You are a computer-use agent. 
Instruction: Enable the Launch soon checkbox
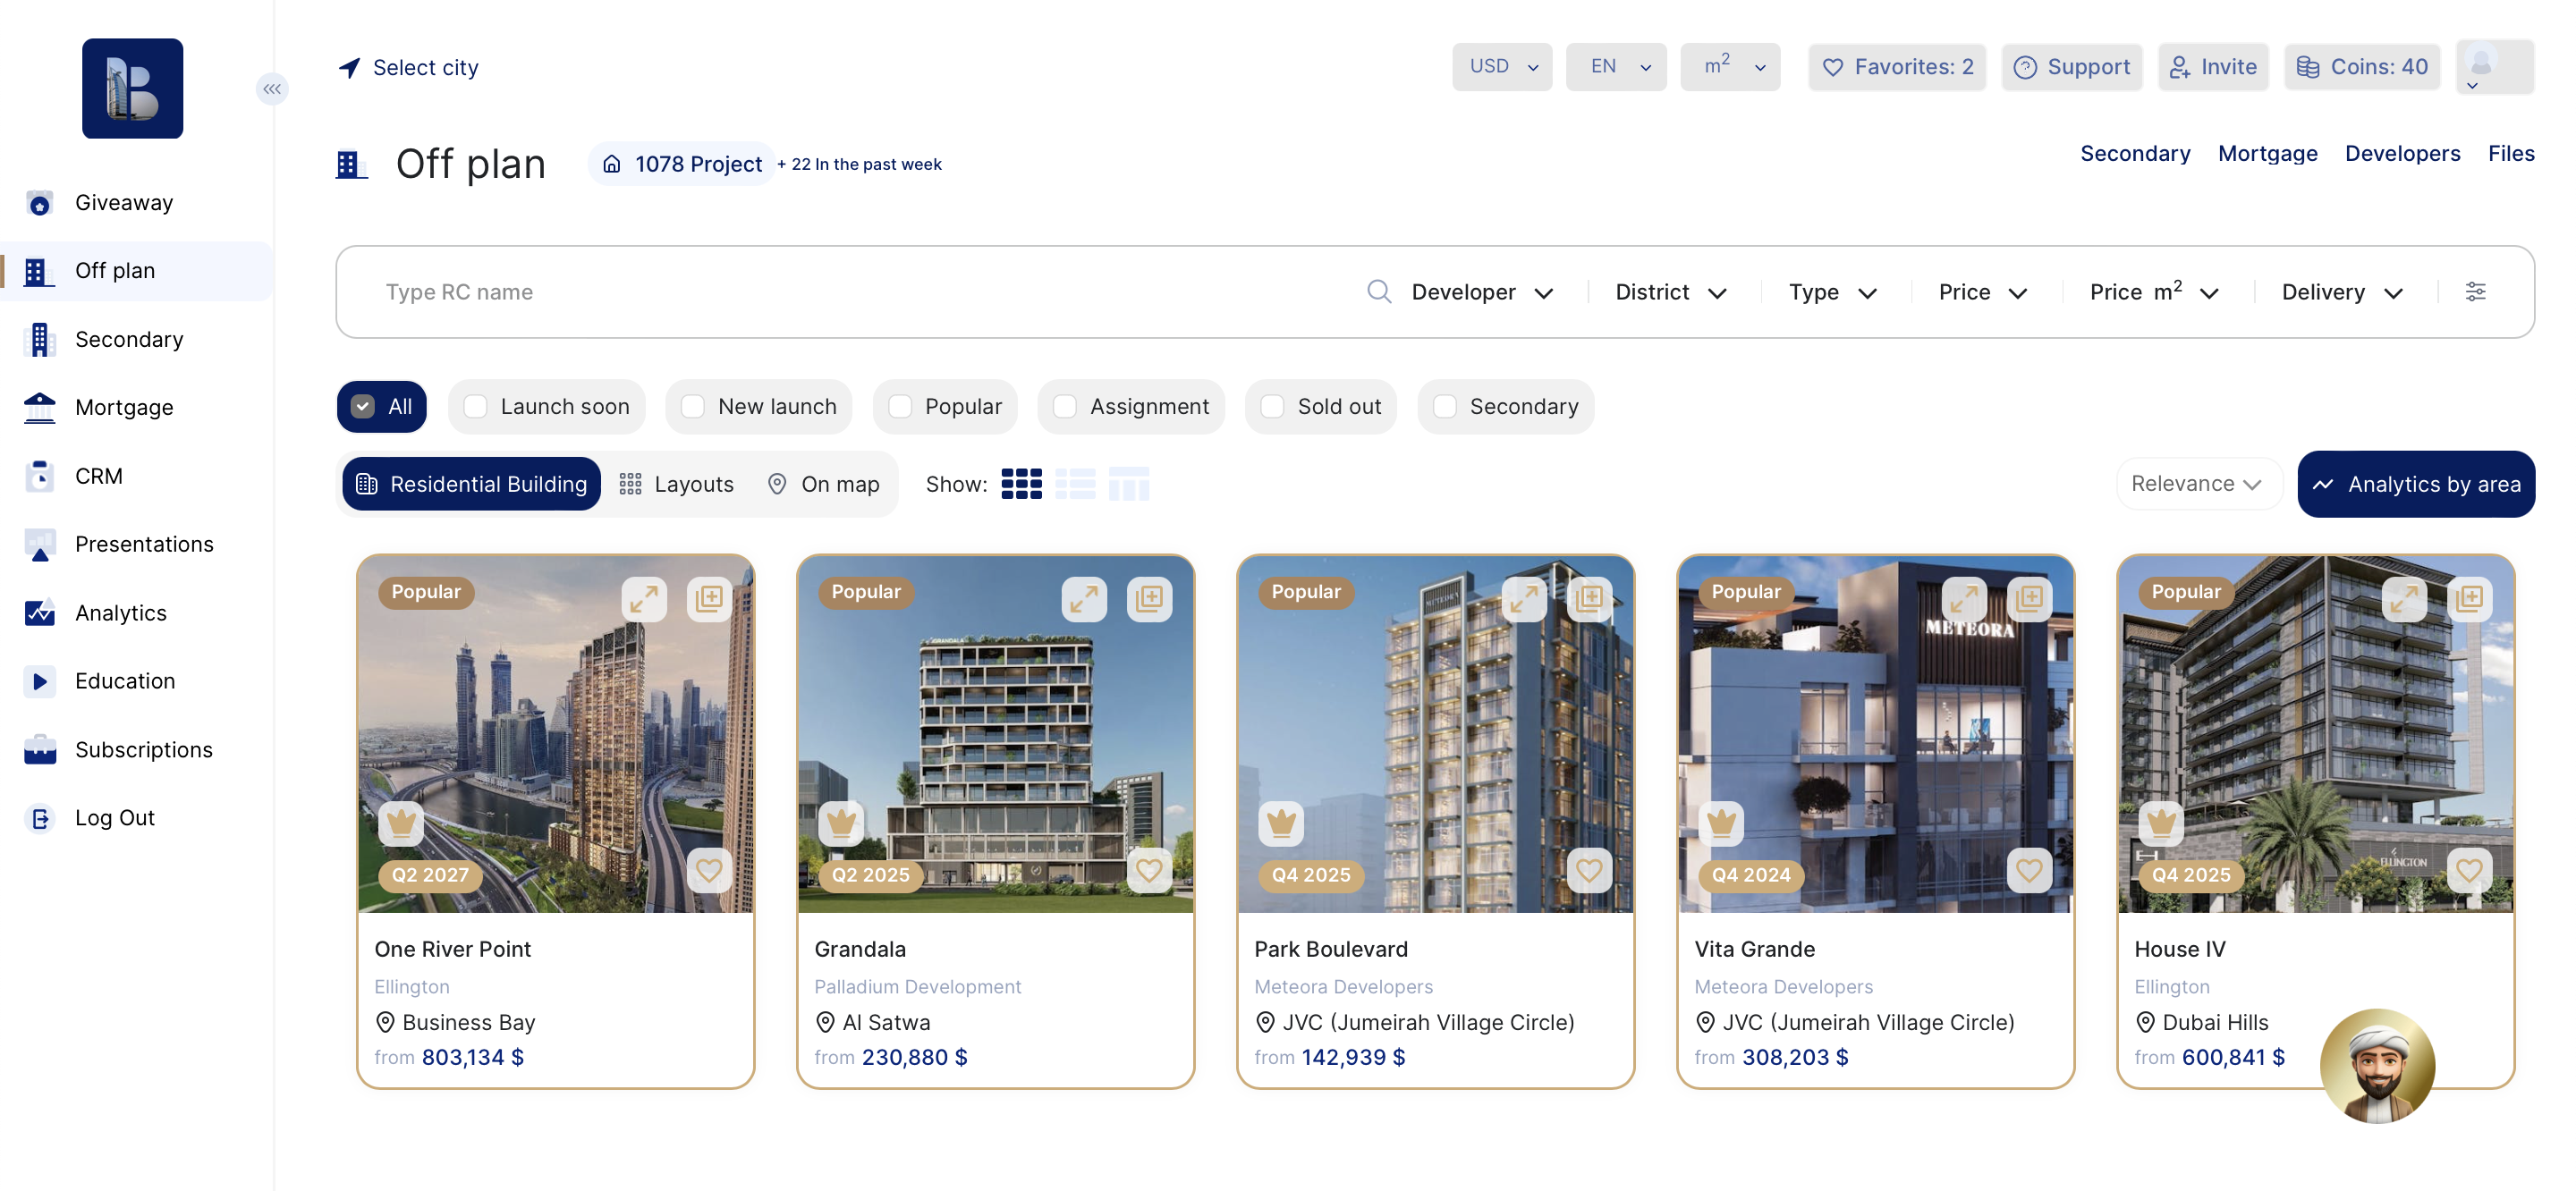476,406
